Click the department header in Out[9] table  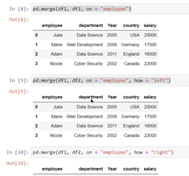pyautogui.click(x=91, y=97)
